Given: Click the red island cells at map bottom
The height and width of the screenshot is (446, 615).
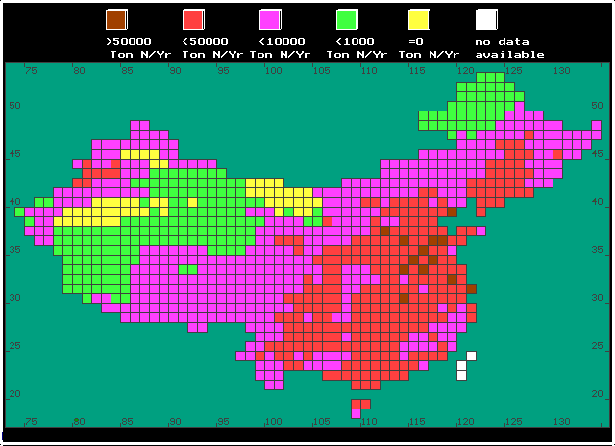Looking at the screenshot, I should (x=360, y=408).
